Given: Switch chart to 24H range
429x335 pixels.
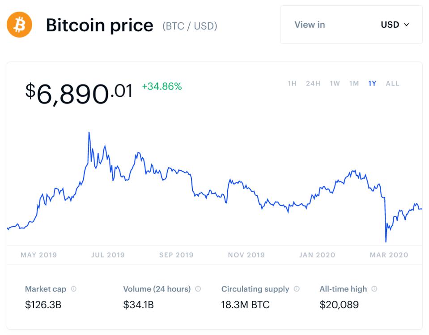Looking at the screenshot, I should coord(313,83).
